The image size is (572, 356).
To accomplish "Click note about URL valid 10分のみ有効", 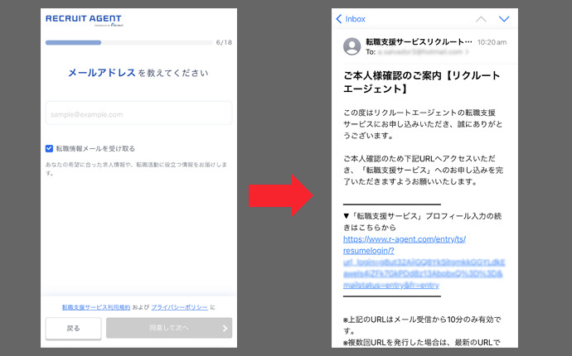I will click(x=422, y=325).
